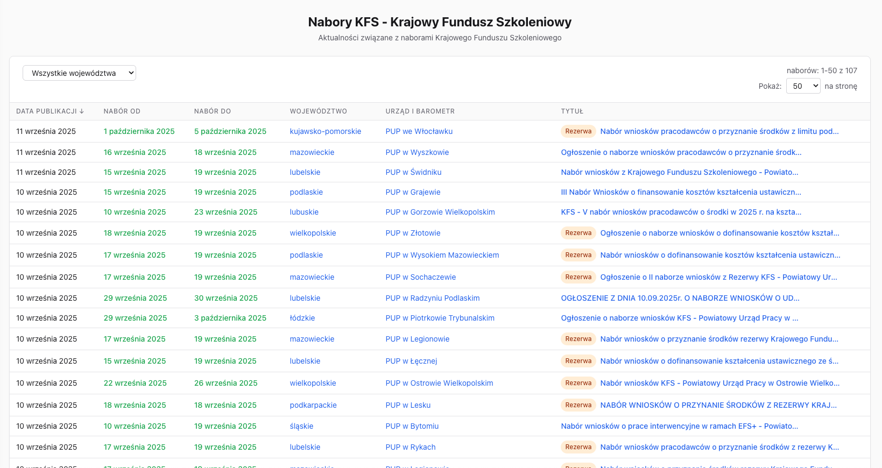
Task: Open the PUP w Bytomiu link
Action: pyautogui.click(x=412, y=426)
